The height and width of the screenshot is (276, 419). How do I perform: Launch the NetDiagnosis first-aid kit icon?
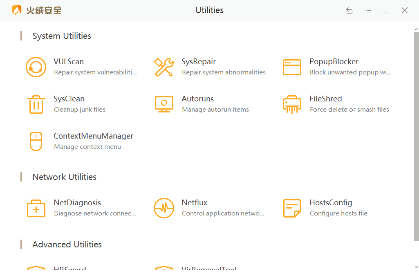click(36, 208)
